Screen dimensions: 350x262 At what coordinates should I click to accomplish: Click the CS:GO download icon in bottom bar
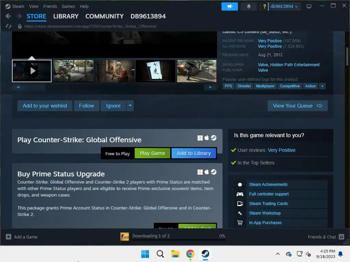(124, 237)
